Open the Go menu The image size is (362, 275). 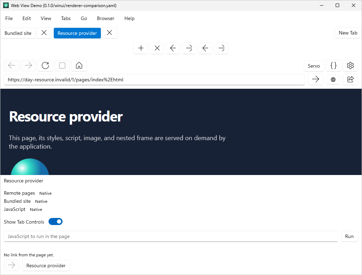(x=84, y=19)
